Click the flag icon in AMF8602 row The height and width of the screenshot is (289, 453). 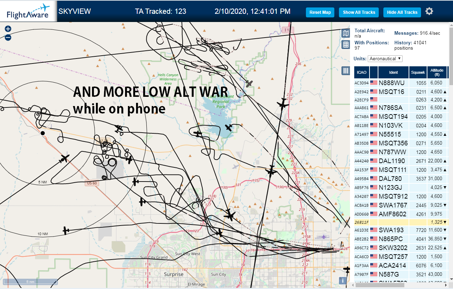tap(373, 214)
